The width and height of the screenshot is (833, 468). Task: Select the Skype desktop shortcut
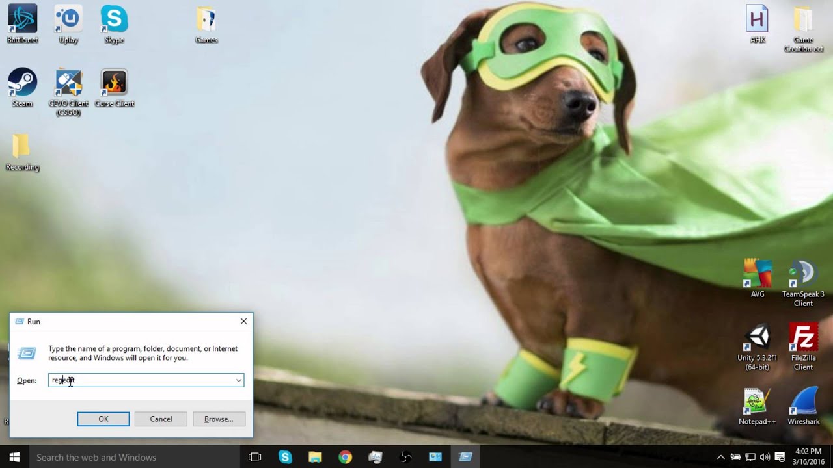(114, 24)
